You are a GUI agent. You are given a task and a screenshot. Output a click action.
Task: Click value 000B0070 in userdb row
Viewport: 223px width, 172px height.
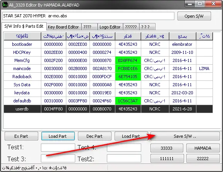[x=102, y=109]
